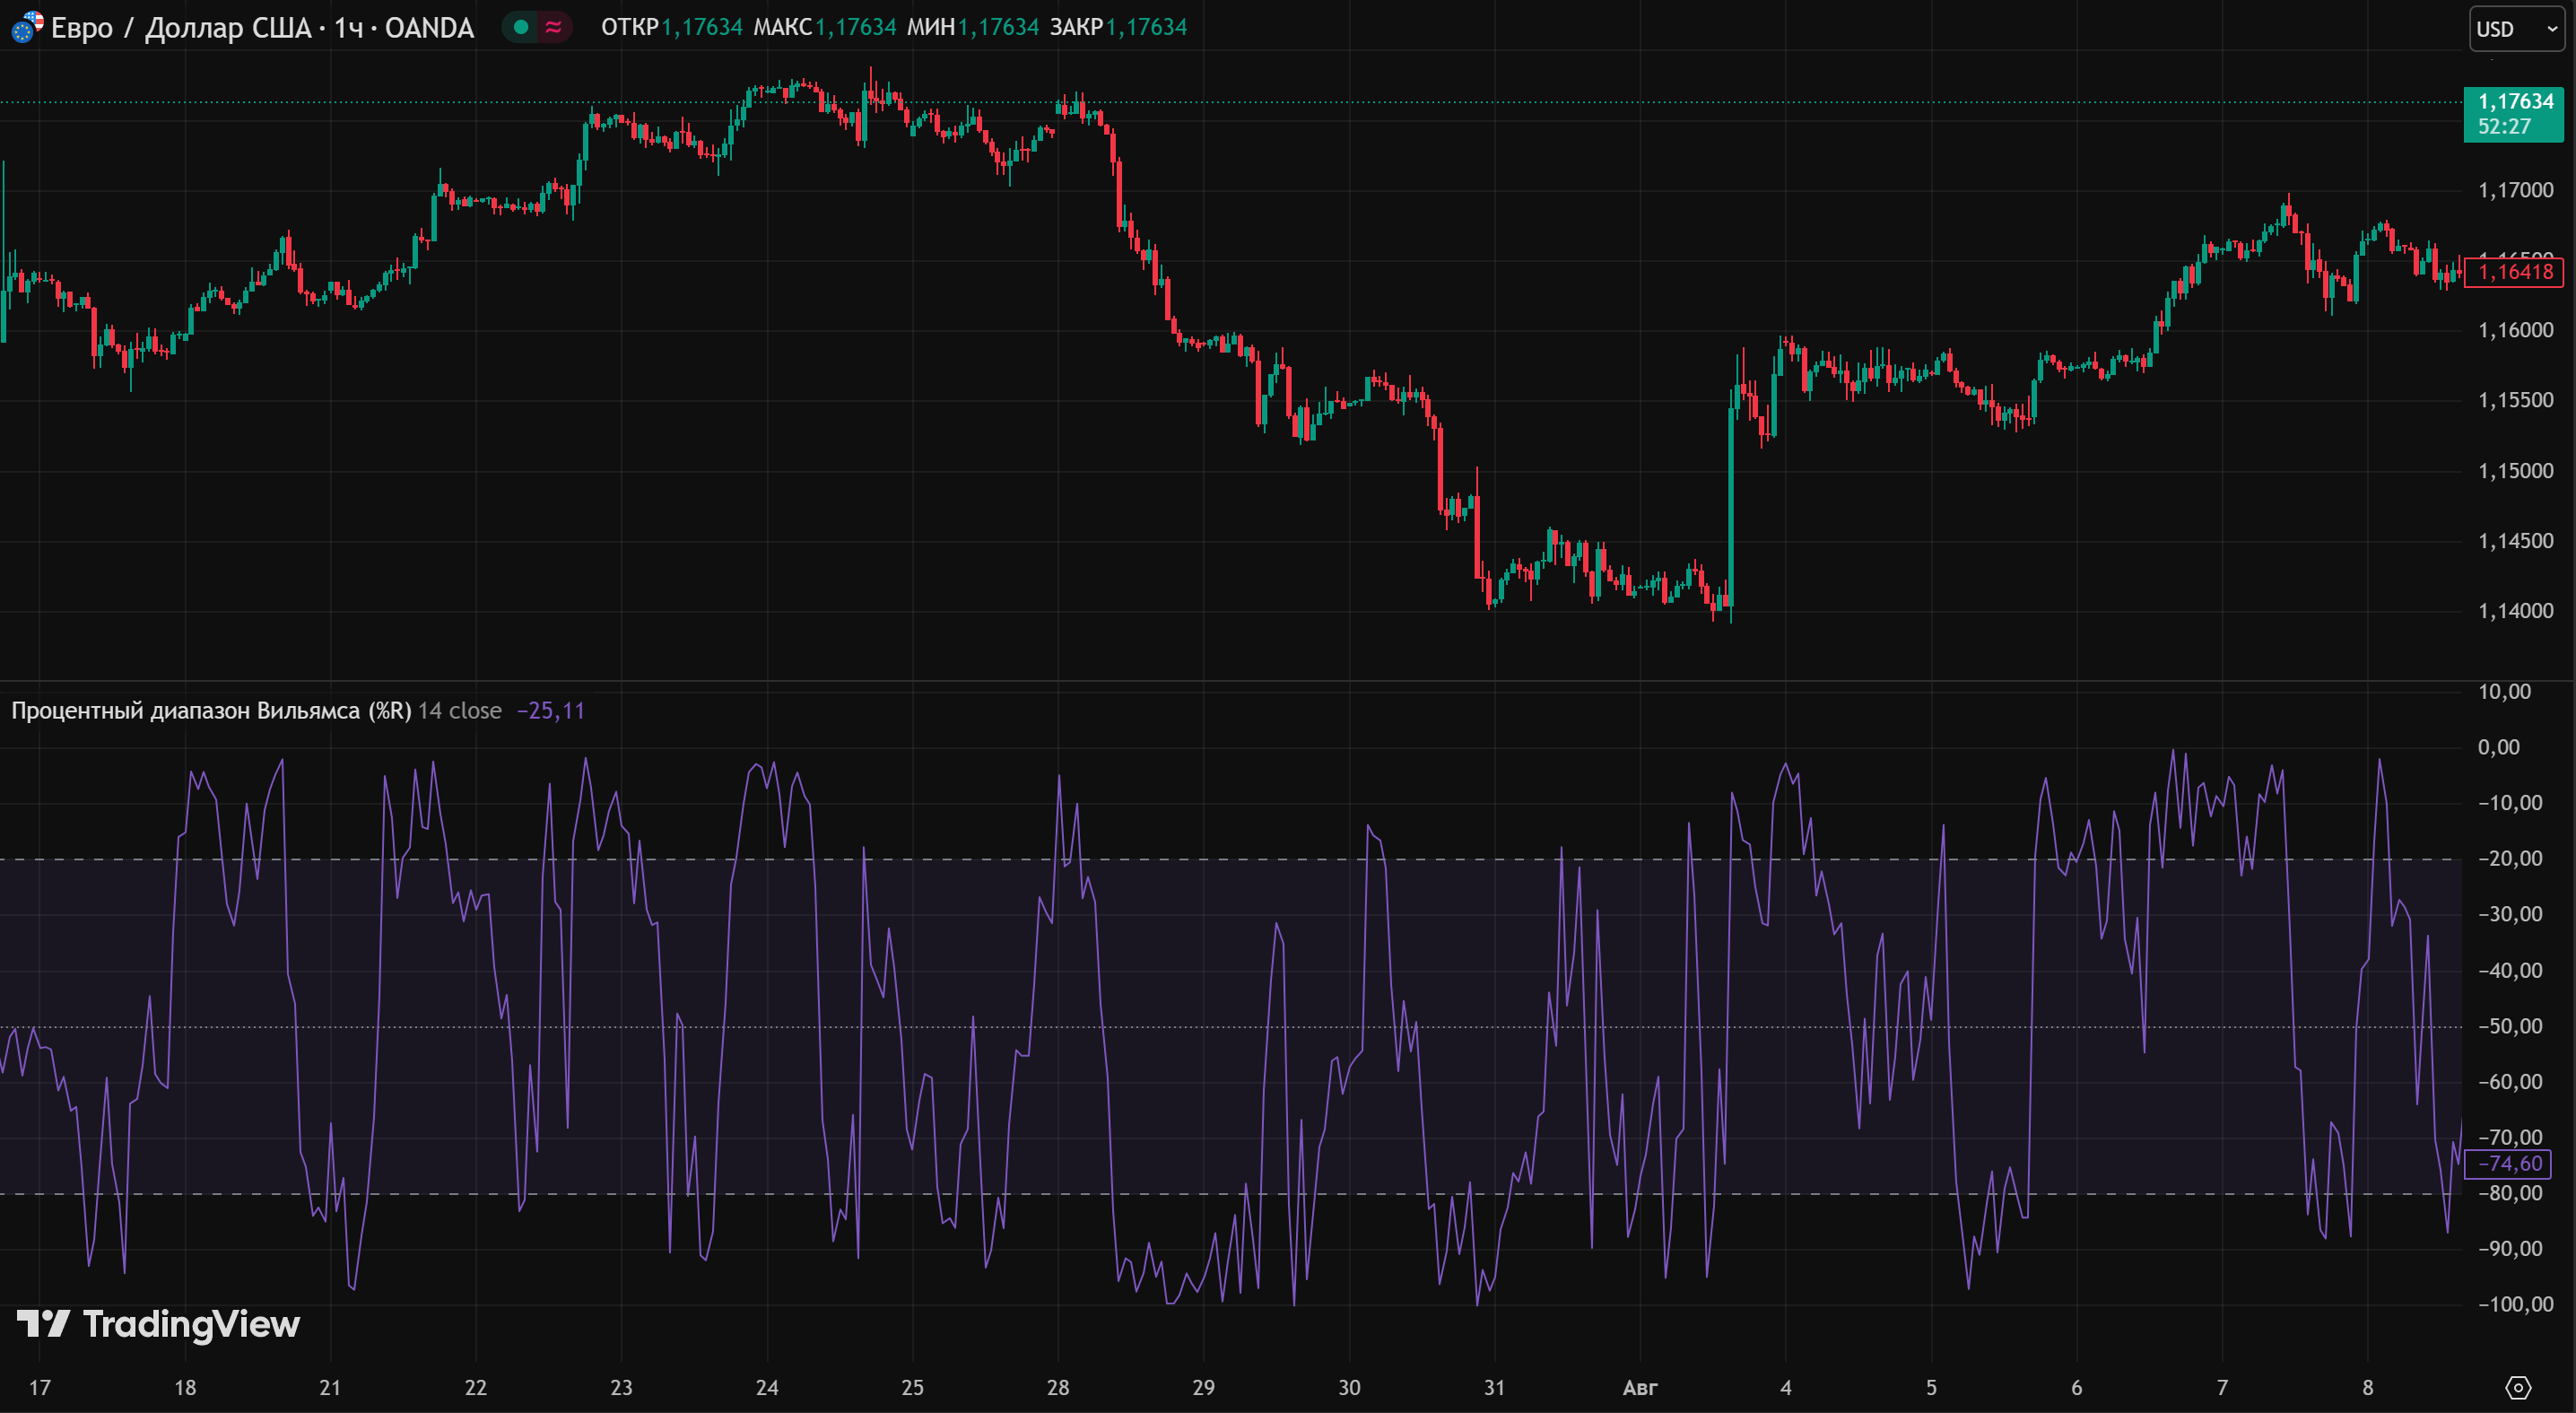Click the 14 close indicator parameters text
2576x1413 pixels.
pos(459,711)
